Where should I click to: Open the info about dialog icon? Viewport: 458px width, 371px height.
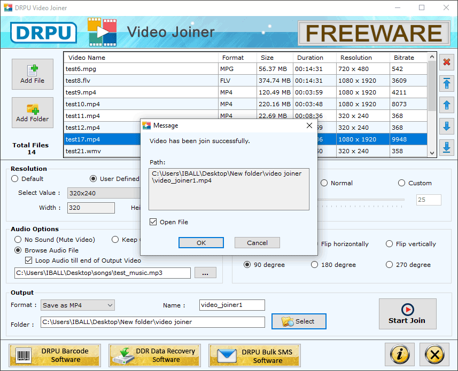tap(400, 354)
